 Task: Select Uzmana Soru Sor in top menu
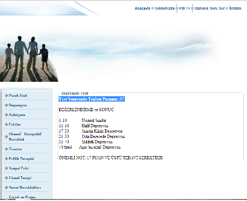pos(210,9)
